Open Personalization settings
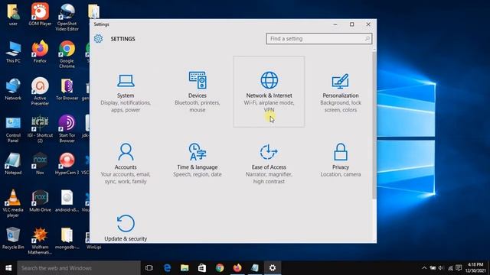This screenshot has height=275, width=490. (x=340, y=92)
